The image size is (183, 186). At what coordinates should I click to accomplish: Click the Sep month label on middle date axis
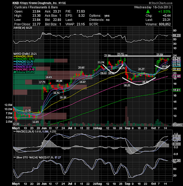(128, 128)
